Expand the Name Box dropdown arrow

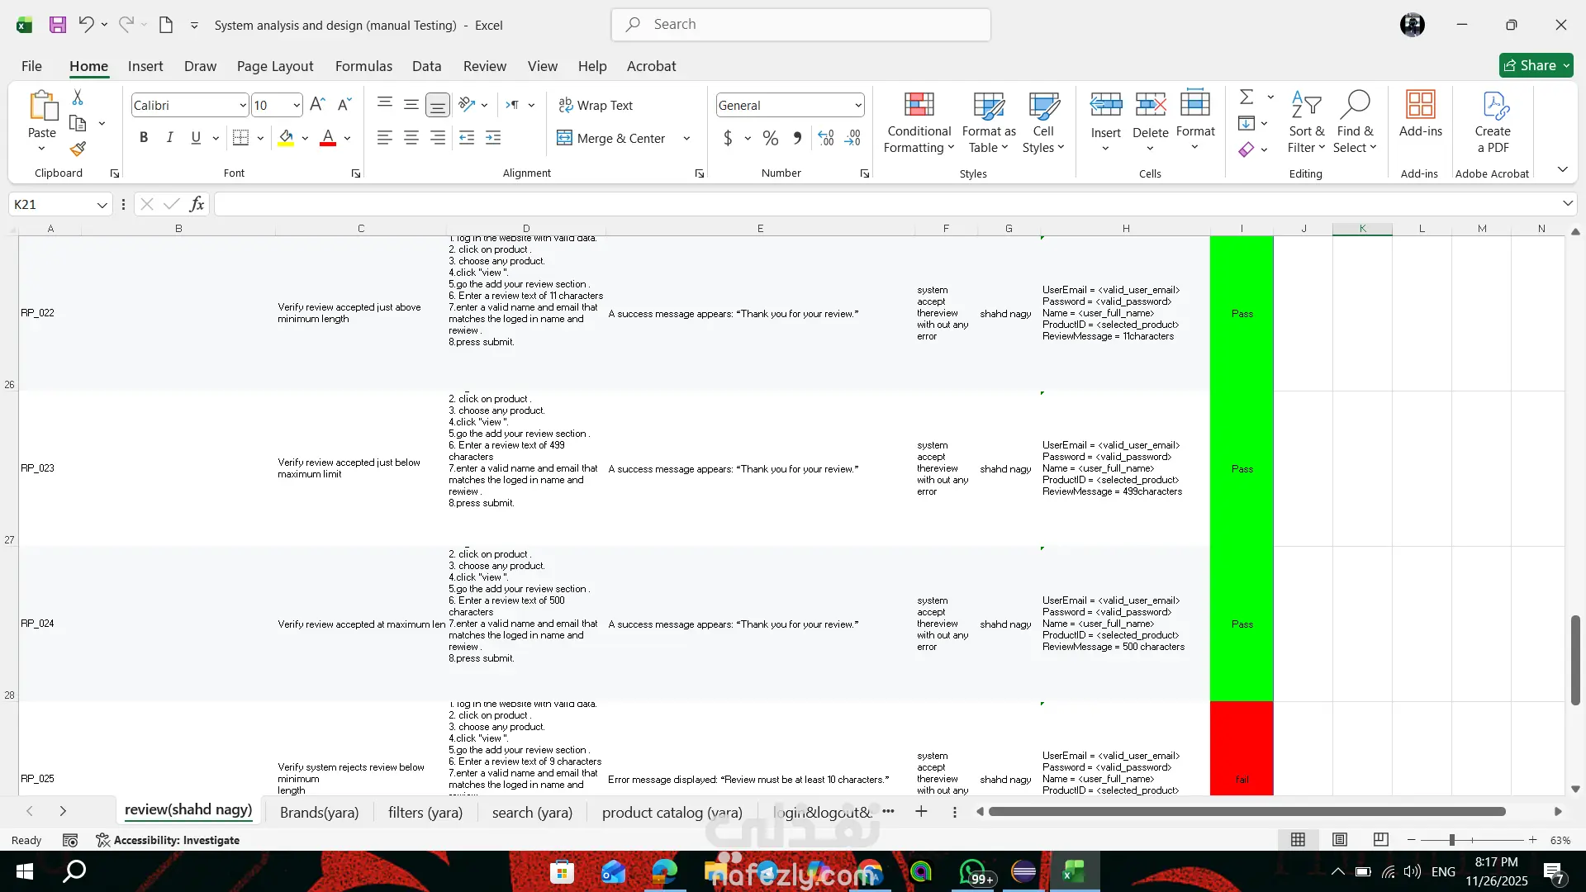(102, 205)
